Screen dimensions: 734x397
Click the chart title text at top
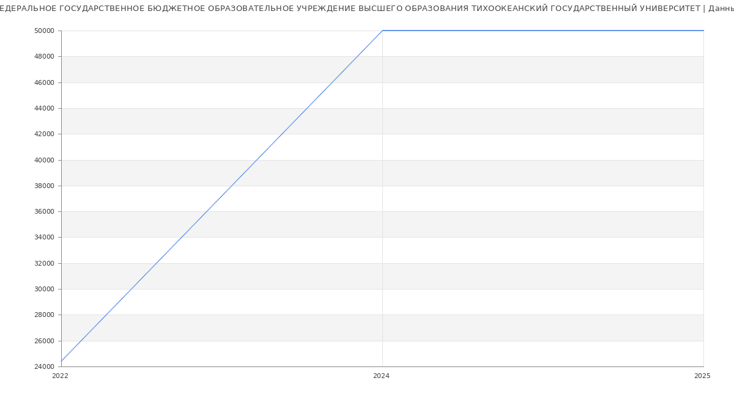(x=367, y=9)
